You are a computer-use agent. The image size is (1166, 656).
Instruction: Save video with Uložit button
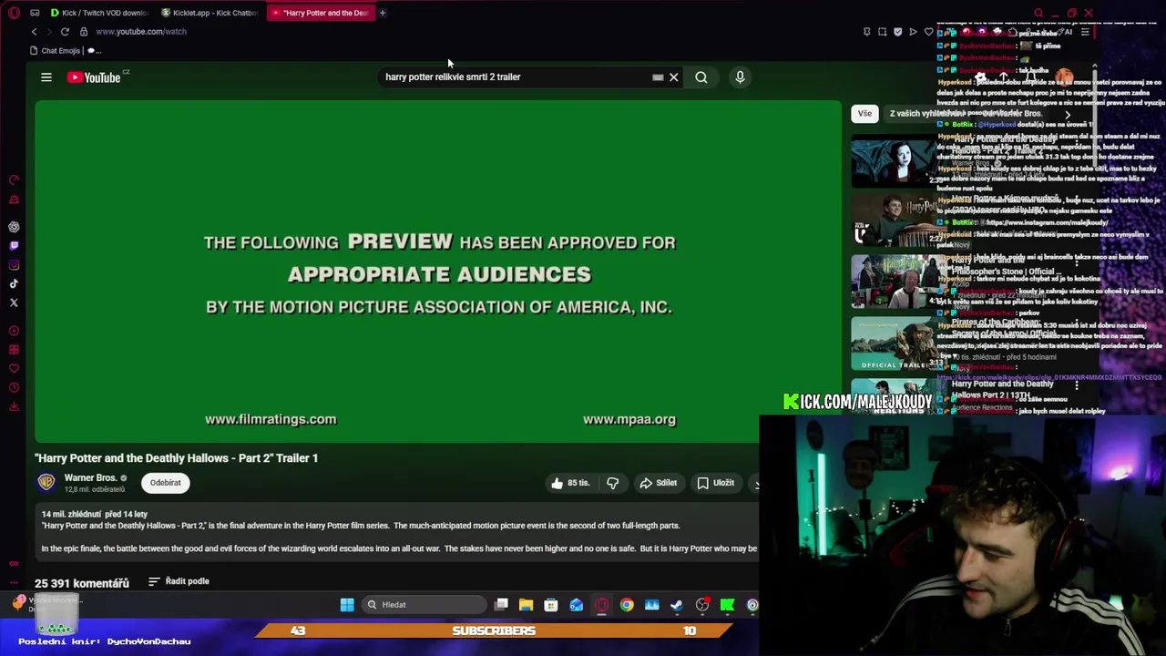tap(715, 483)
